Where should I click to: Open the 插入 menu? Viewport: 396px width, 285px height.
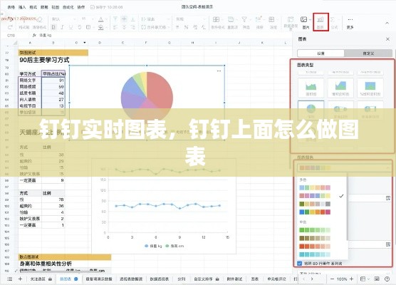coord(22,7)
